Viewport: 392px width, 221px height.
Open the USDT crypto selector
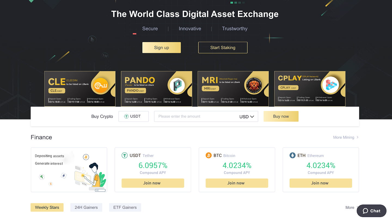(x=134, y=116)
